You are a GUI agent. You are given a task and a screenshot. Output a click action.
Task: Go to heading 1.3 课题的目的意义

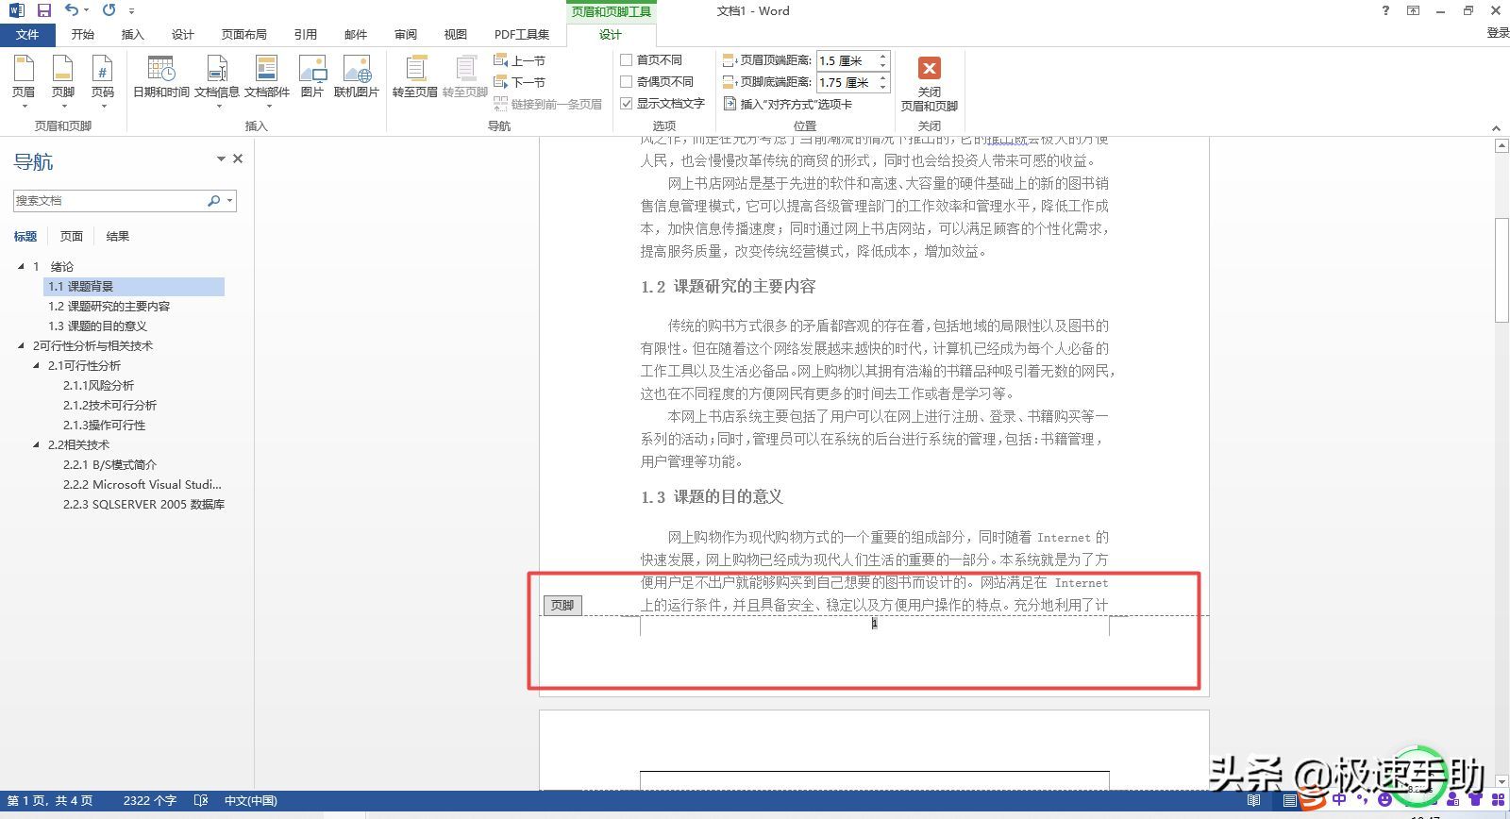tap(98, 326)
